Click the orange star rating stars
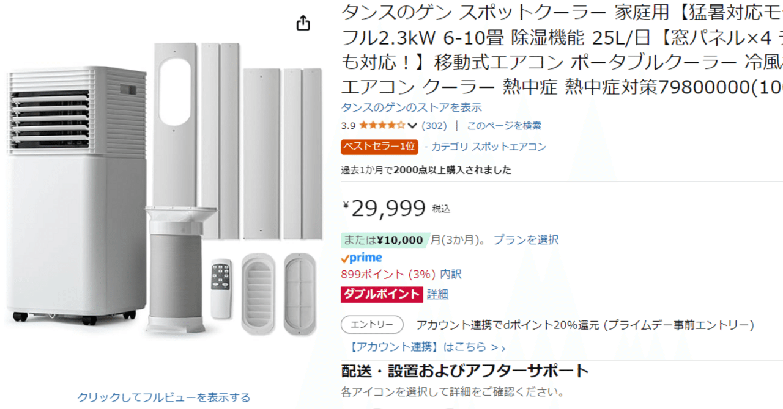Screen dimensions: 783x409 coord(382,125)
